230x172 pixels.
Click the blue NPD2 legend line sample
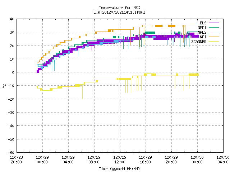point(214,32)
